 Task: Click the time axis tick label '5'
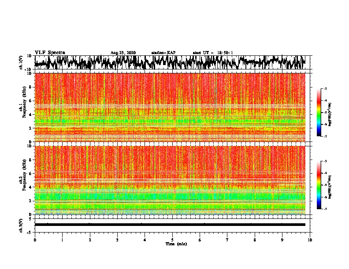pos(172,240)
